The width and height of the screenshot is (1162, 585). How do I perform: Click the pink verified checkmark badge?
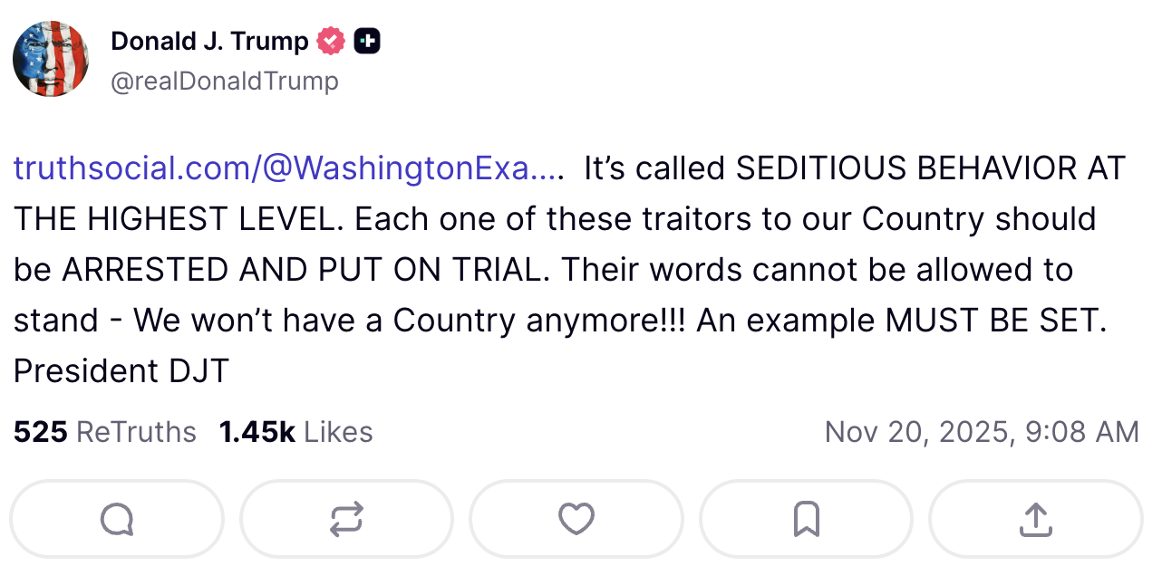click(x=331, y=40)
